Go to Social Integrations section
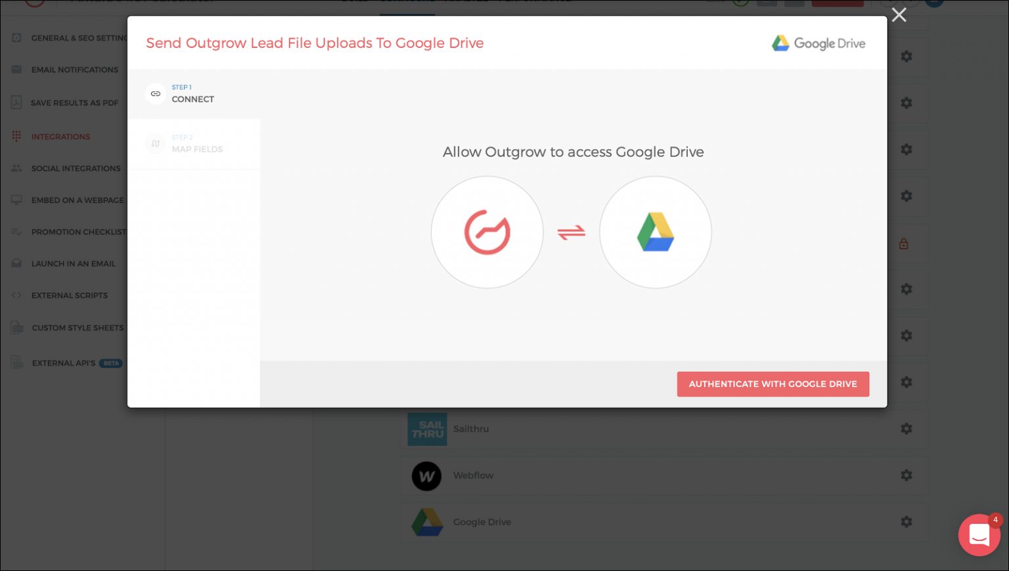Viewport: 1009px width, 571px height. 76,169
